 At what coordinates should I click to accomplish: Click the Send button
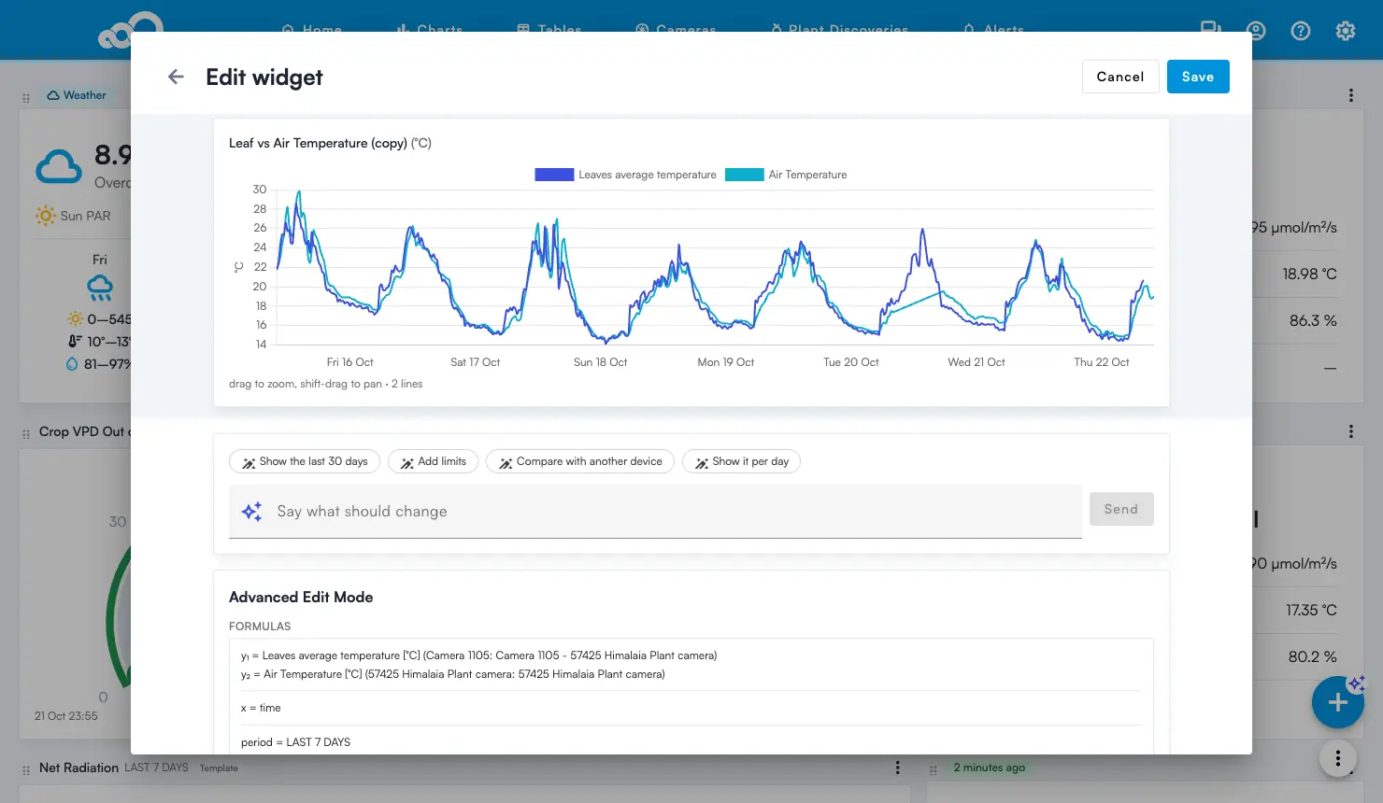point(1121,509)
